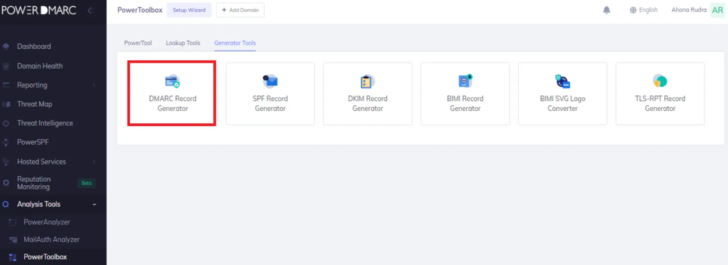Click the Threat Map sidebar icon
Viewport: 728px width, 265px height.
[6, 104]
